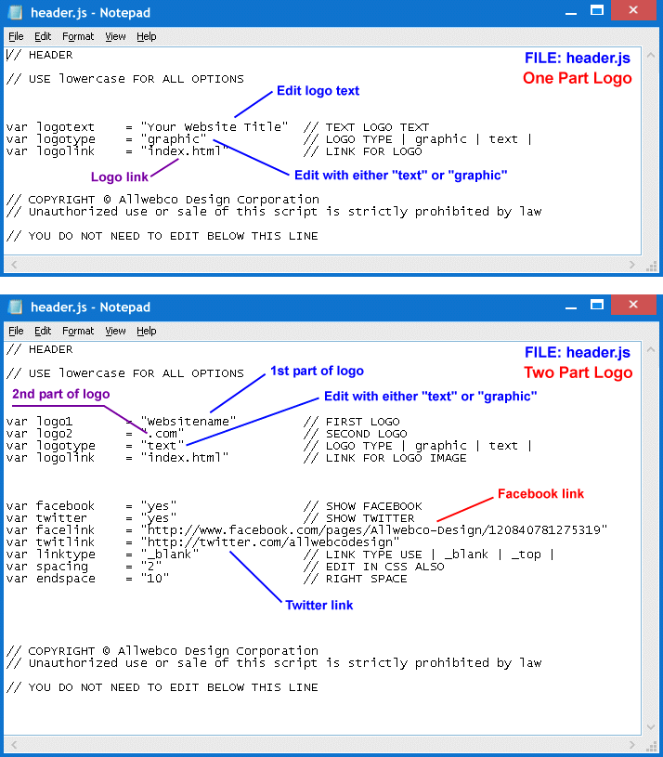Open the Format menu in the bottom Notepad window
Image resolution: width=663 pixels, height=757 pixels.
pyautogui.click(x=78, y=331)
